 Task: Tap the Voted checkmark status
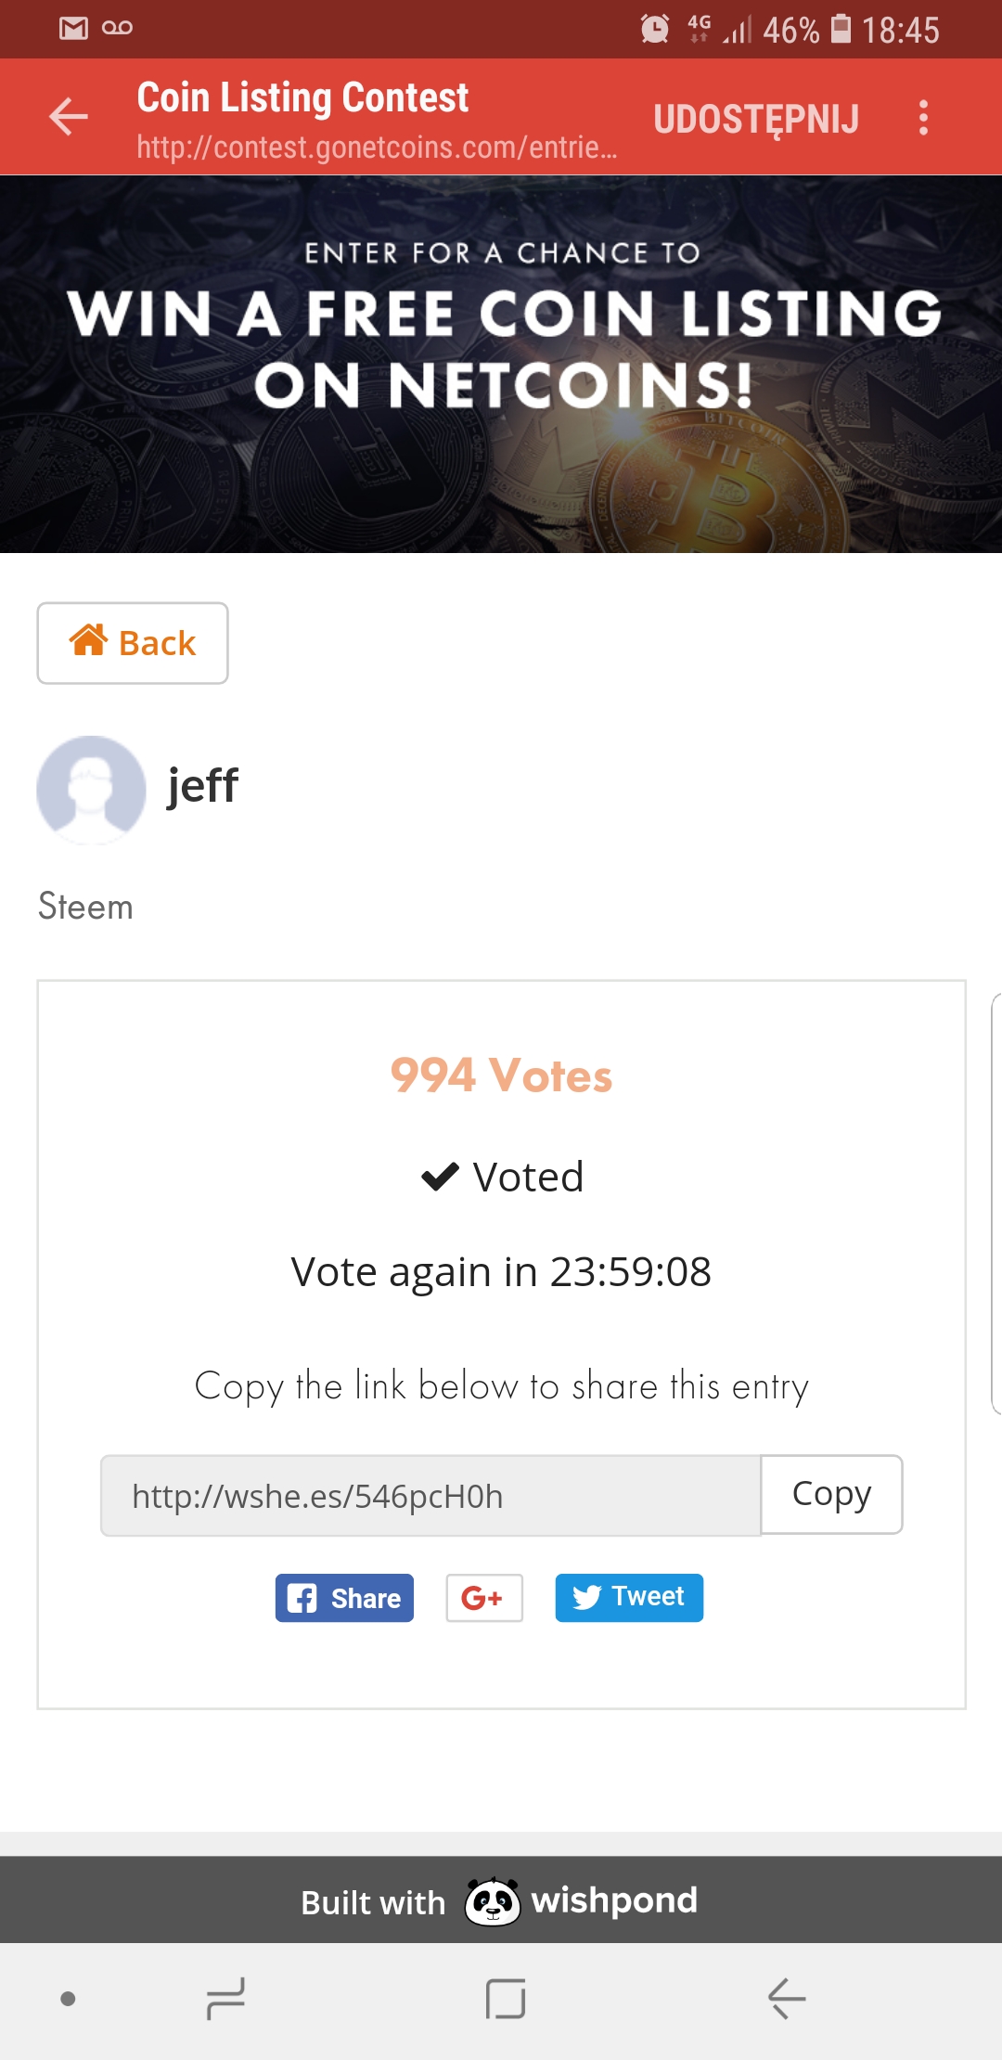(502, 1177)
